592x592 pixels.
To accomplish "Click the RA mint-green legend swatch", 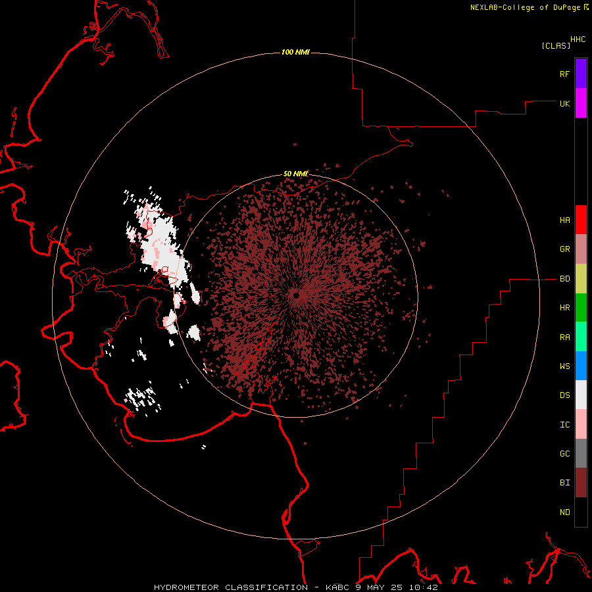I will 581,337.
